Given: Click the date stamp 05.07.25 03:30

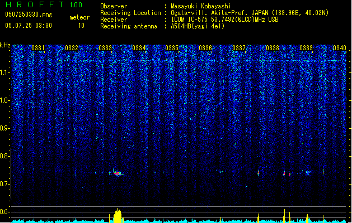Looking at the screenshot, I should point(29,26).
